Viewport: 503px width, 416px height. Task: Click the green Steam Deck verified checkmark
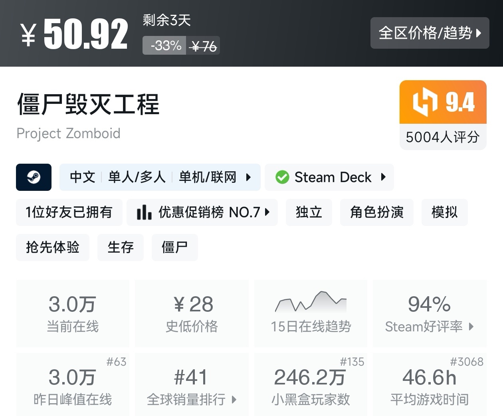click(283, 177)
